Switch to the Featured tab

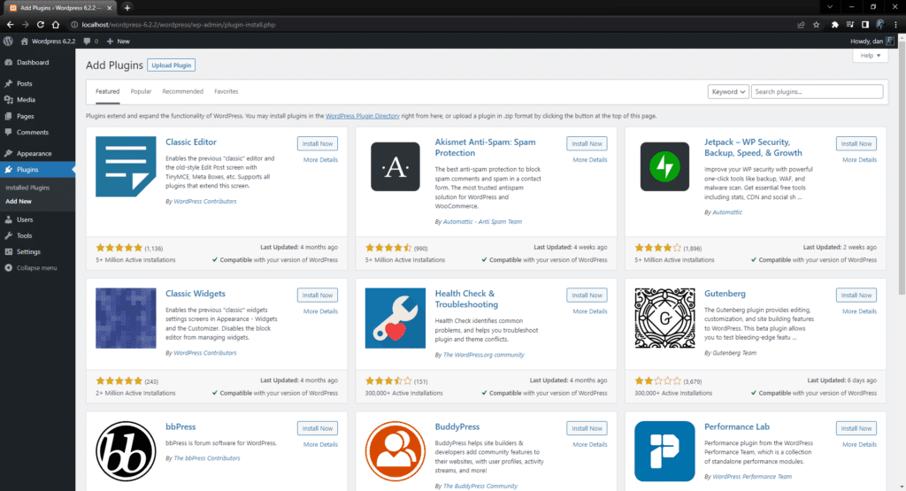pos(107,91)
